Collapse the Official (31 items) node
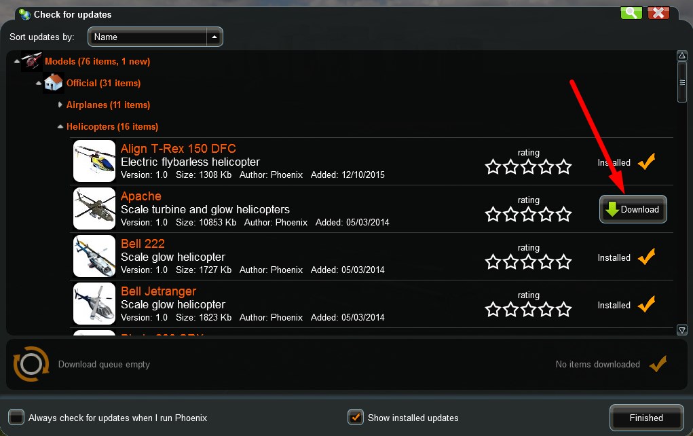 pyautogui.click(x=39, y=83)
